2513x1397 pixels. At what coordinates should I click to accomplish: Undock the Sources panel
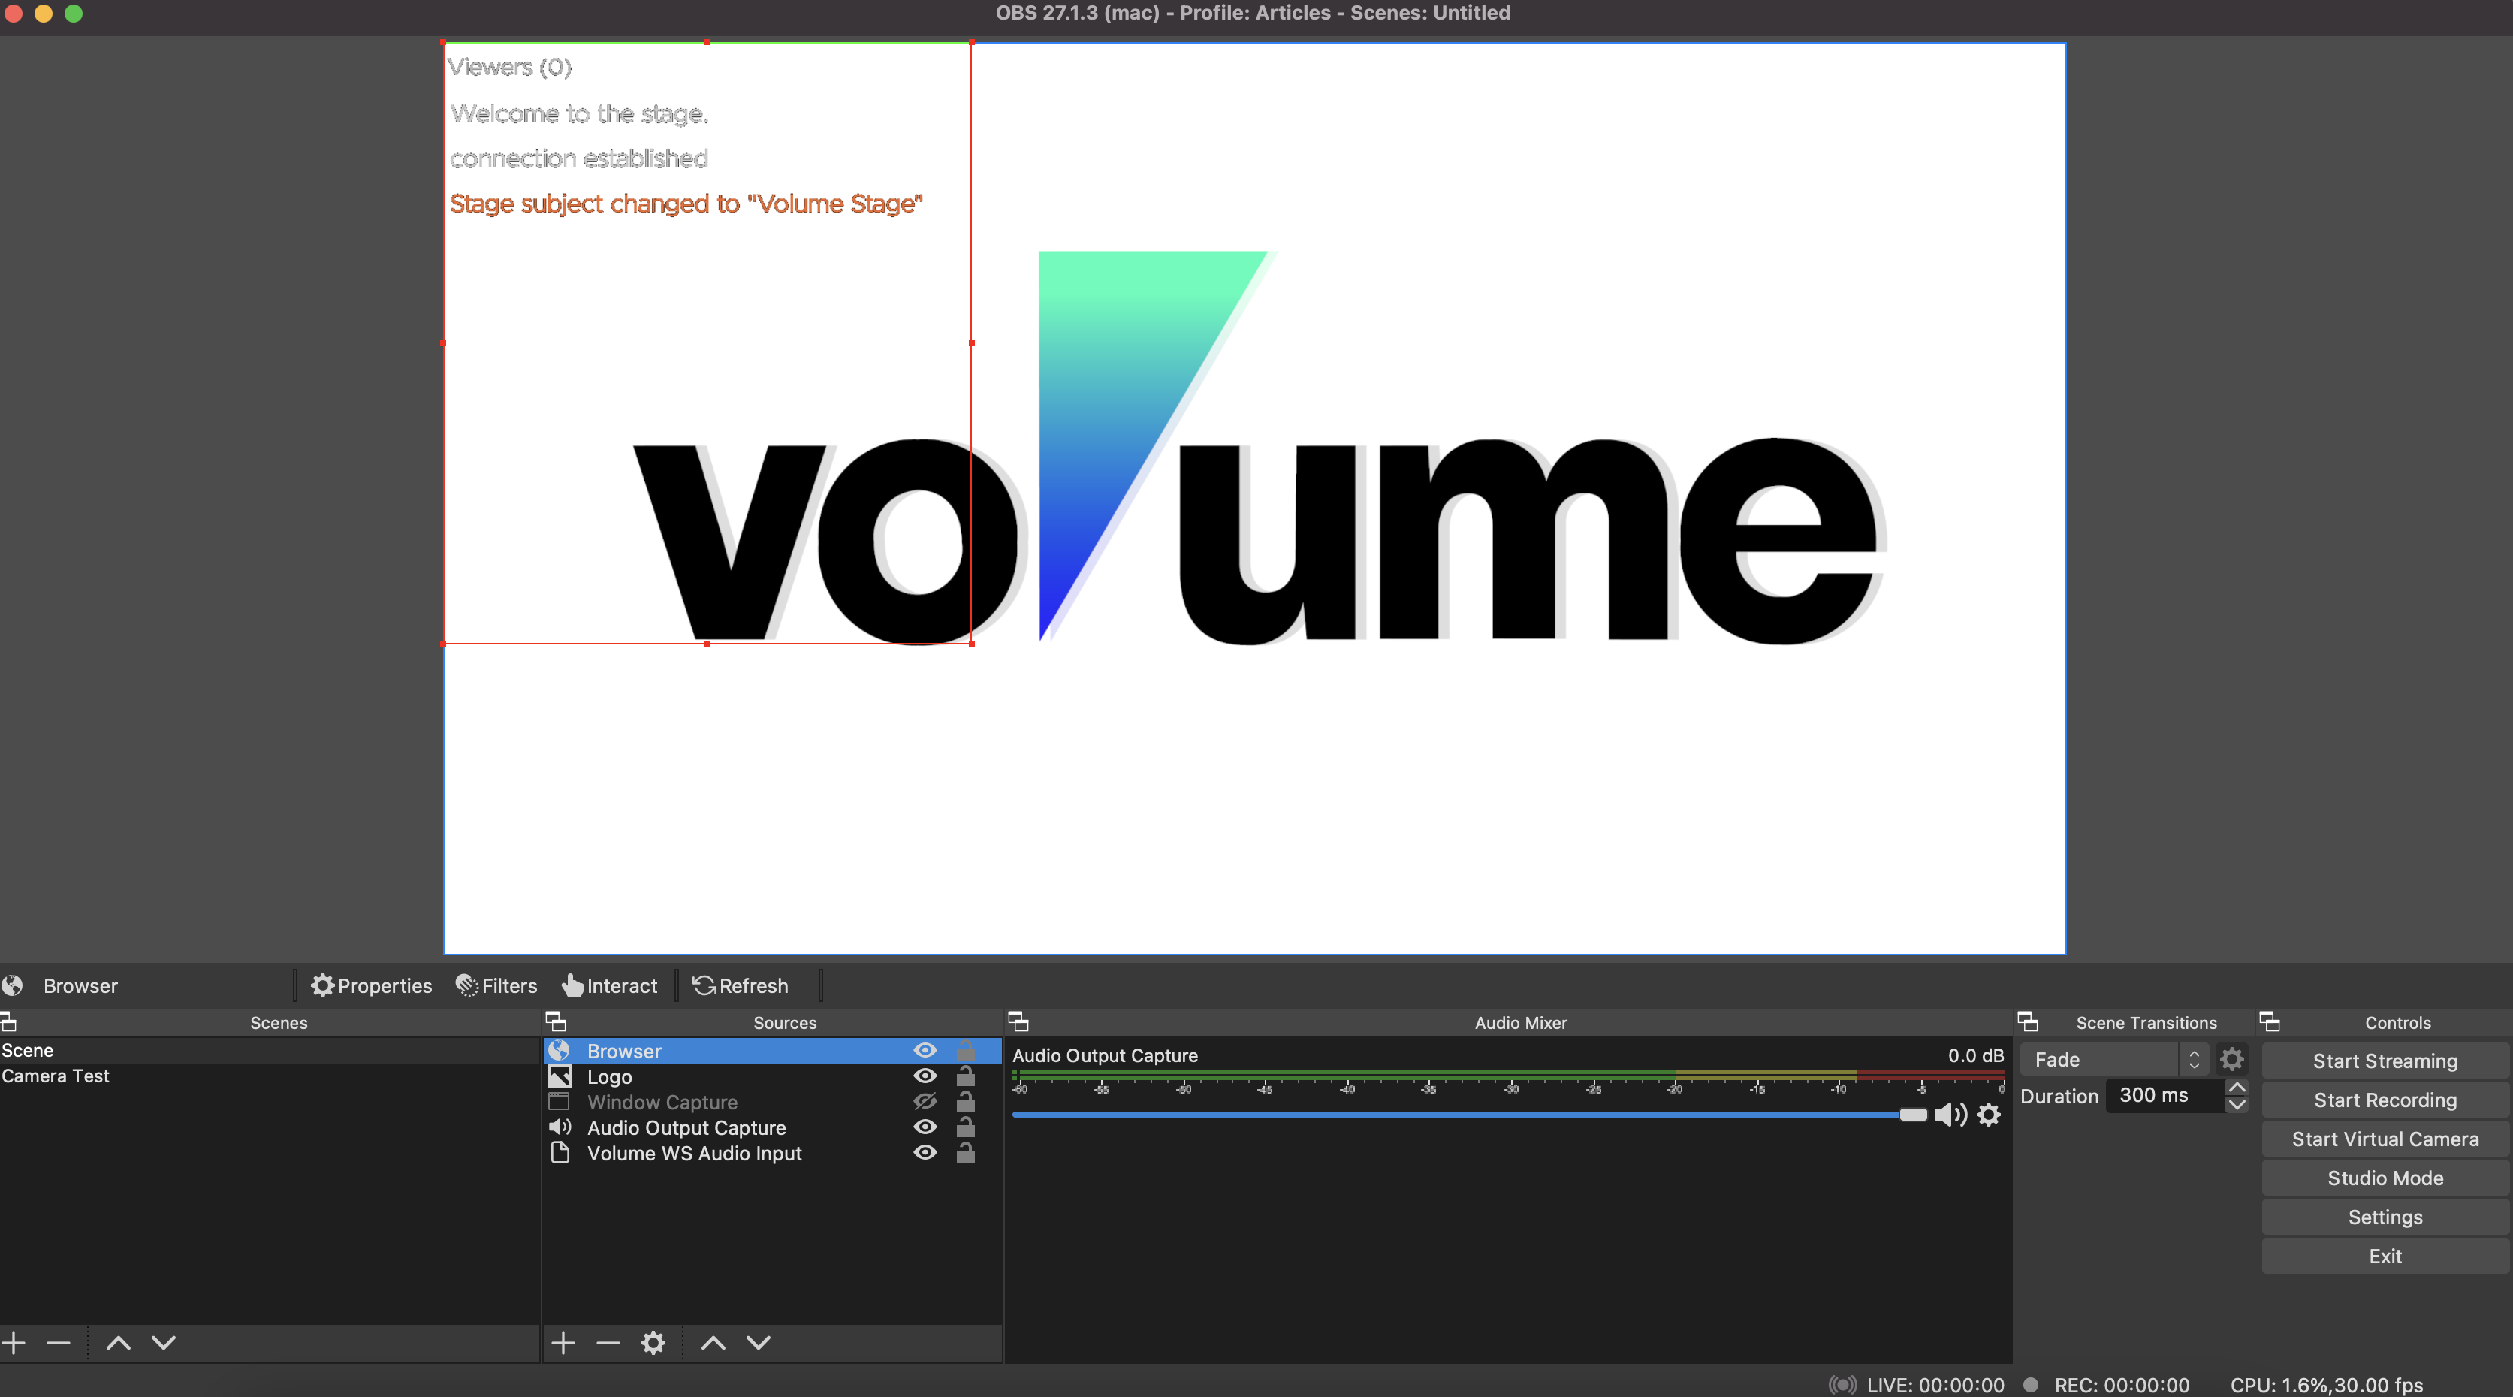(556, 1021)
